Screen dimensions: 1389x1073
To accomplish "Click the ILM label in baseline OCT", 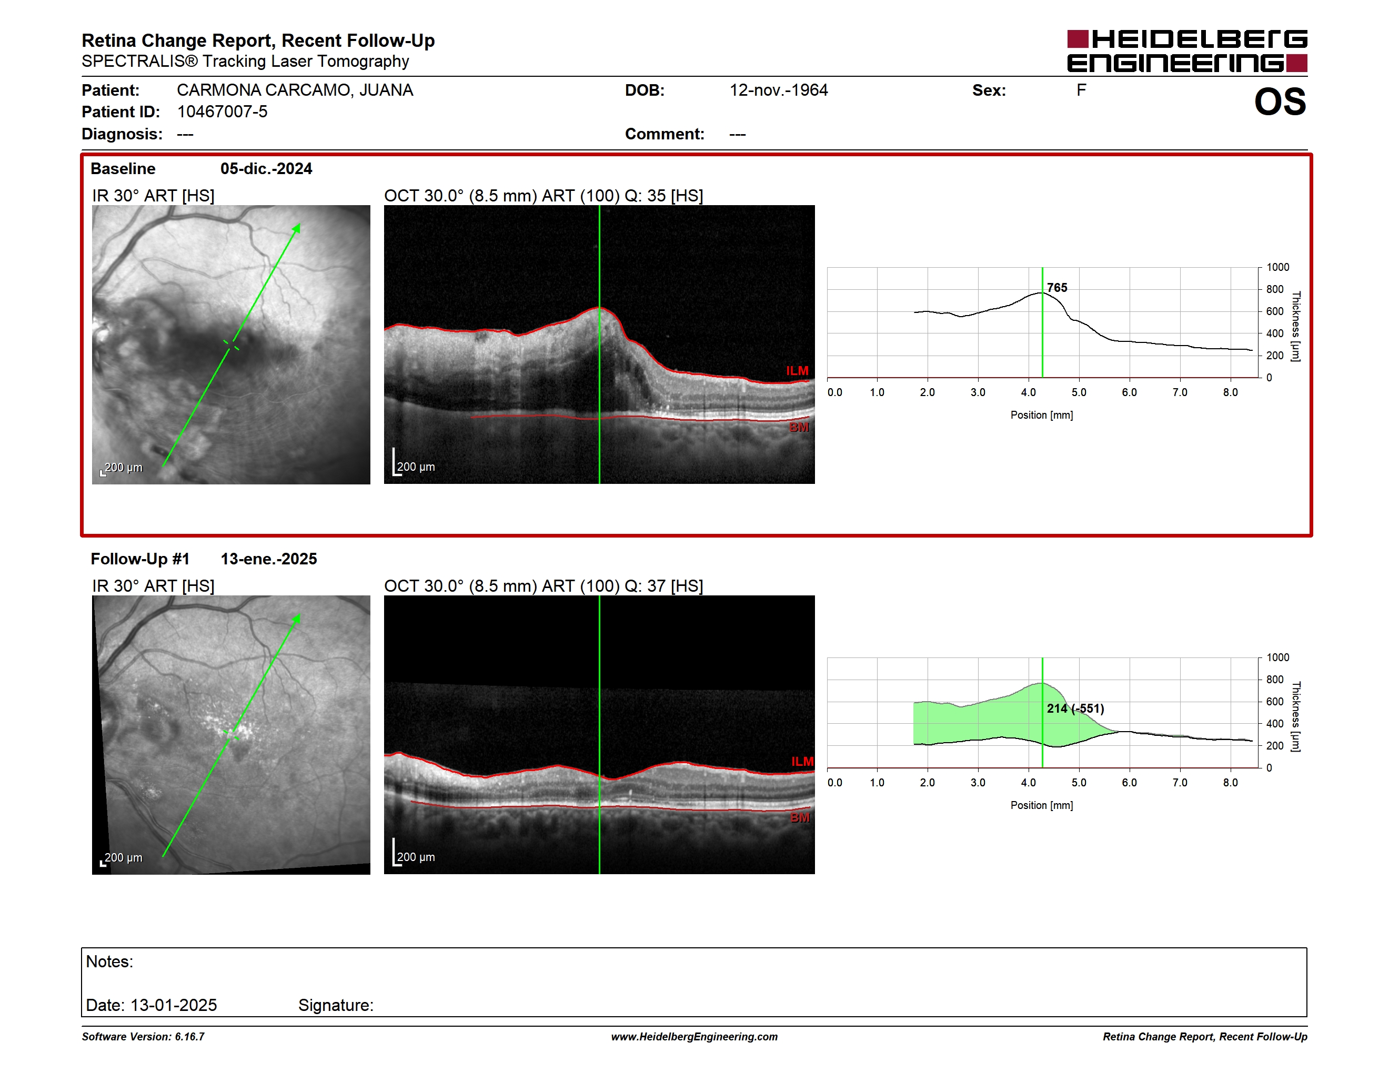I will [x=797, y=371].
